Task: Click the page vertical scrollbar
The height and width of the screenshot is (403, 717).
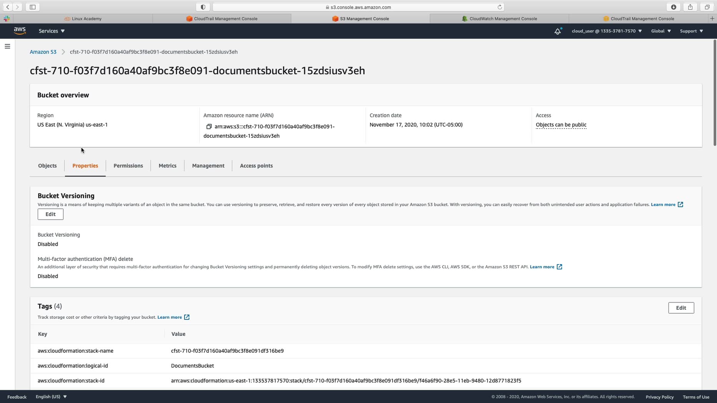Action: pos(715,92)
